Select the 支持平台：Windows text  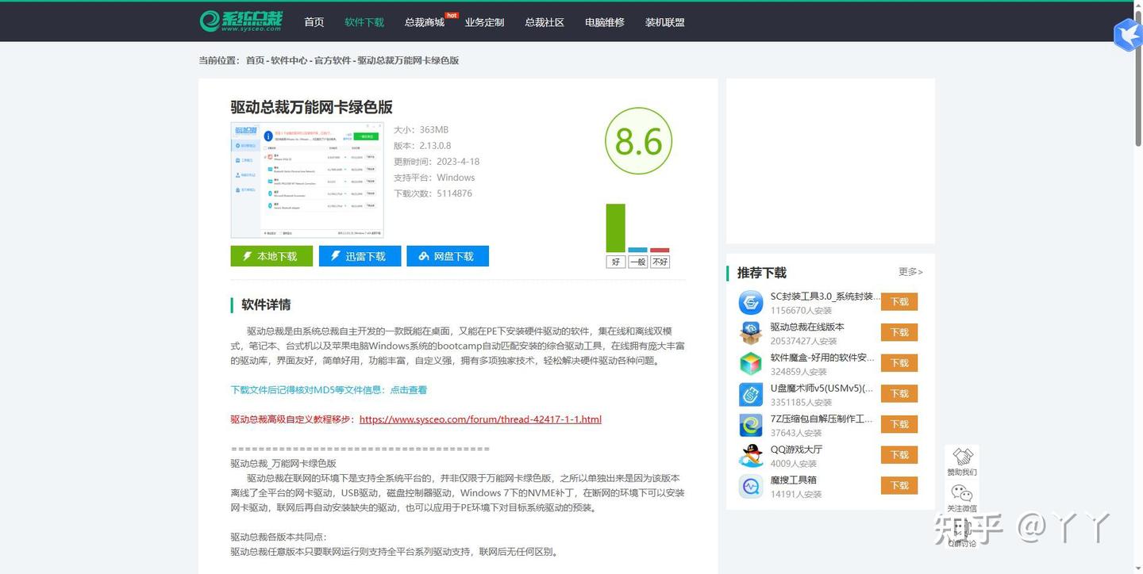tap(434, 178)
